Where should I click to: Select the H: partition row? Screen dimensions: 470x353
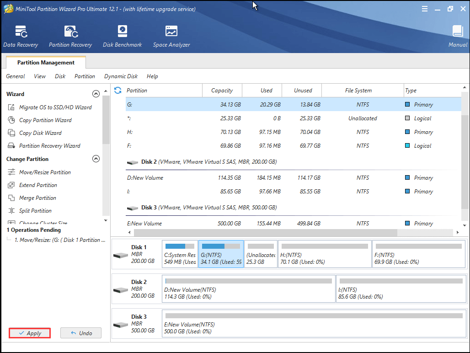pyautogui.click(x=293, y=132)
